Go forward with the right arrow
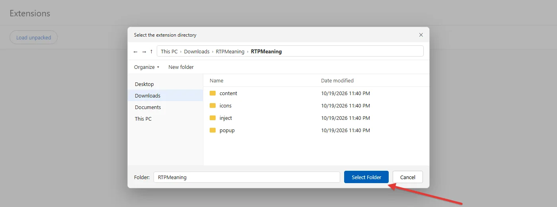The height and width of the screenshot is (207, 557). click(144, 51)
